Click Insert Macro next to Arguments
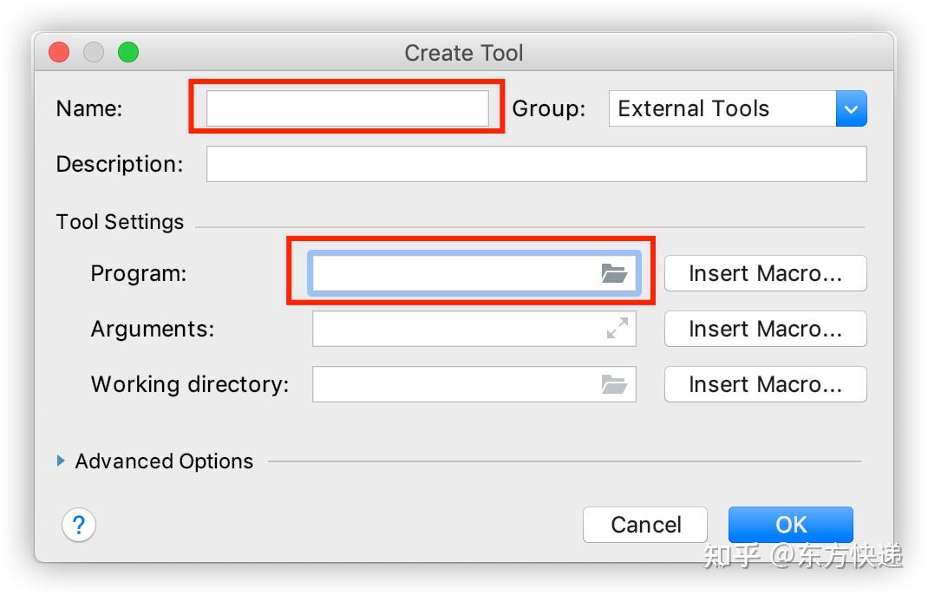 coord(765,329)
